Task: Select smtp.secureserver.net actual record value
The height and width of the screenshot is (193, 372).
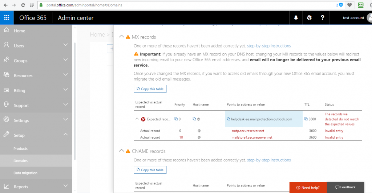Action: coord(248,131)
